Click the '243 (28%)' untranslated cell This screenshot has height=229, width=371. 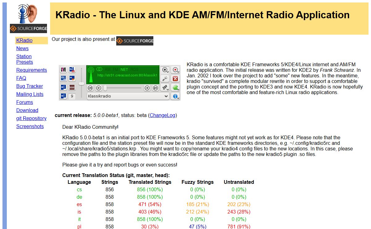pyautogui.click(x=239, y=212)
